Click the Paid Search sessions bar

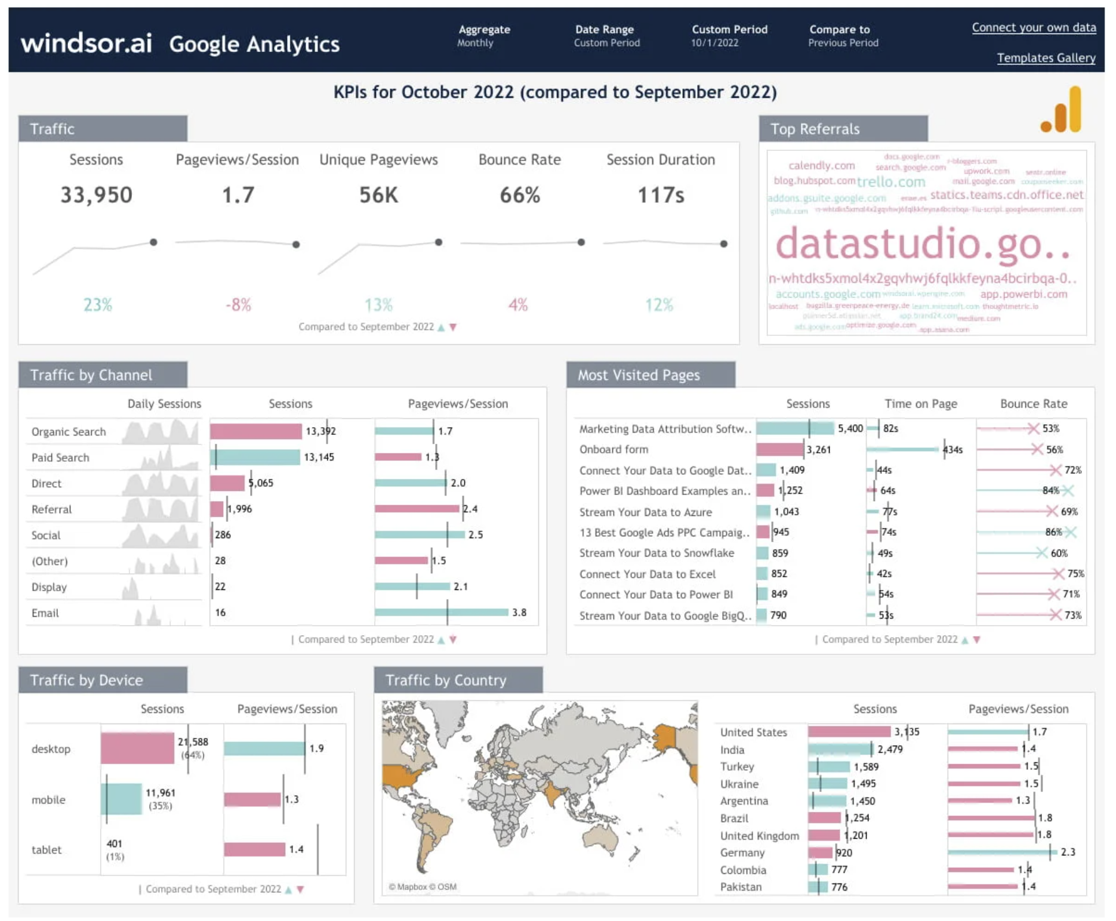point(255,457)
